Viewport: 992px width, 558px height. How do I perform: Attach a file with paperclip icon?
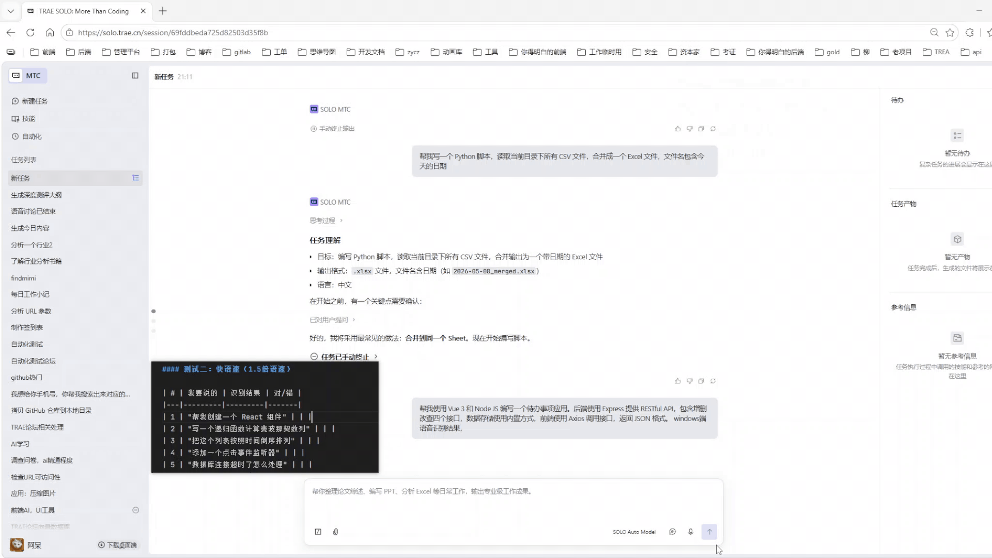point(335,532)
